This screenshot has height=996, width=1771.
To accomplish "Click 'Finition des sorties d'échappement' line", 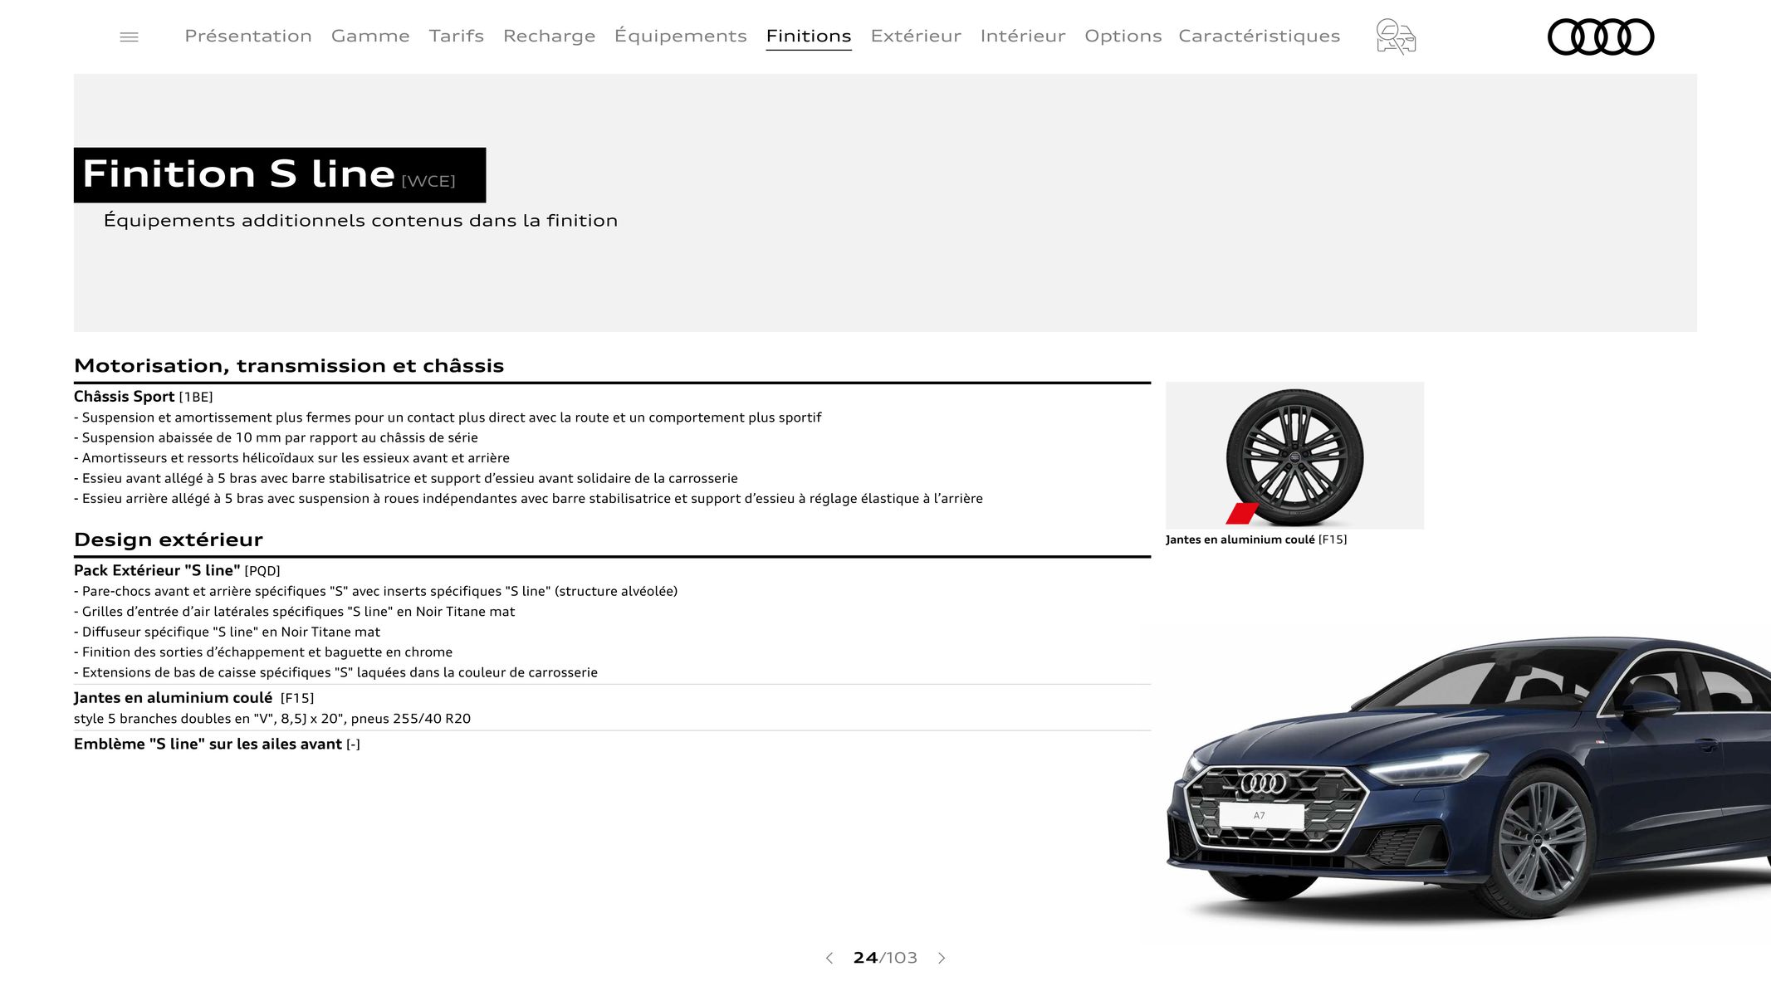I will tap(263, 652).
